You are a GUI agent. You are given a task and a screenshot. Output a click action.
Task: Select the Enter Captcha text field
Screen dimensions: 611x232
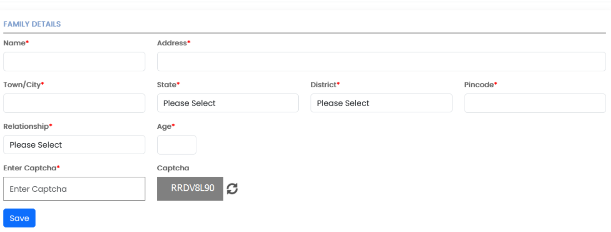pos(74,188)
